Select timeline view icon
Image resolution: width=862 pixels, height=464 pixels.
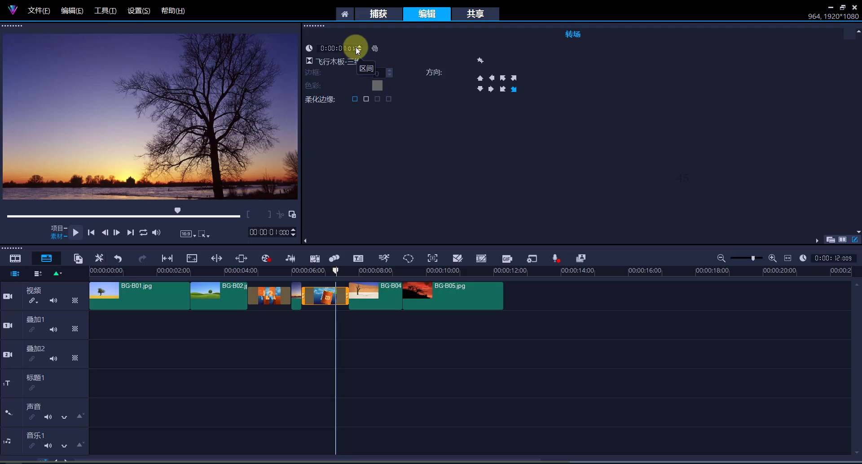coord(46,258)
